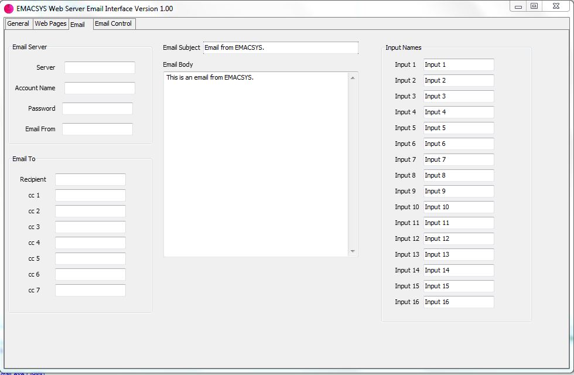Image resolution: width=574 pixels, height=375 pixels.
Task: Click the cc 4 input box
Action: [x=90, y=243]
